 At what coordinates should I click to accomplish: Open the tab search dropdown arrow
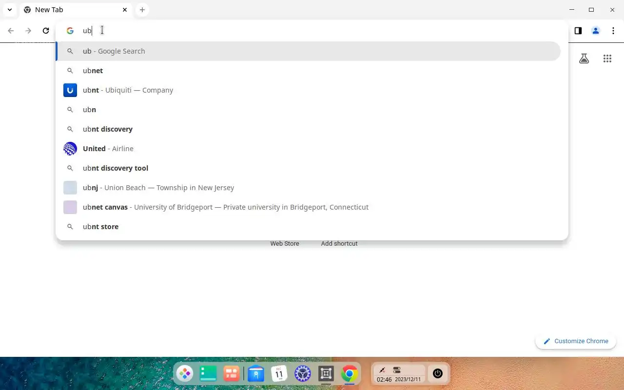click(x=10, y=10)
